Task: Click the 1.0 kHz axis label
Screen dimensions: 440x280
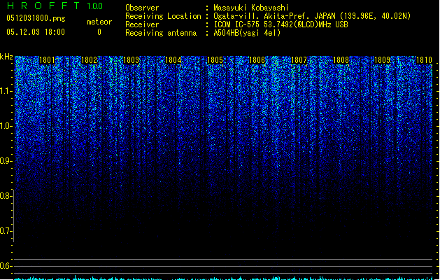Action: tap(6, 126)
